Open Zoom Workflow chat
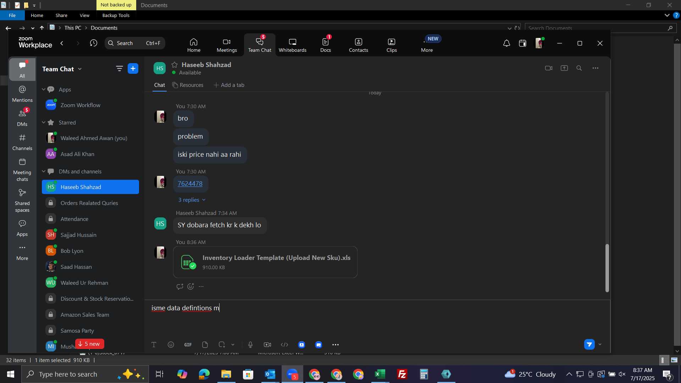 coord(90,105)
